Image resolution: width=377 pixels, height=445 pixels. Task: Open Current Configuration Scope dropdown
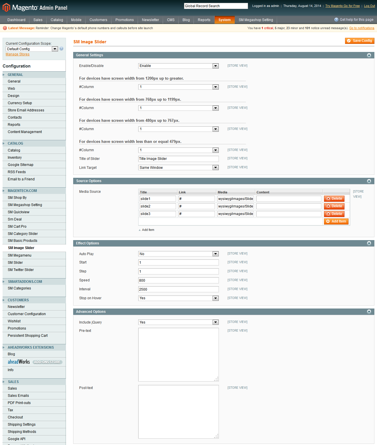coord(32,49)
